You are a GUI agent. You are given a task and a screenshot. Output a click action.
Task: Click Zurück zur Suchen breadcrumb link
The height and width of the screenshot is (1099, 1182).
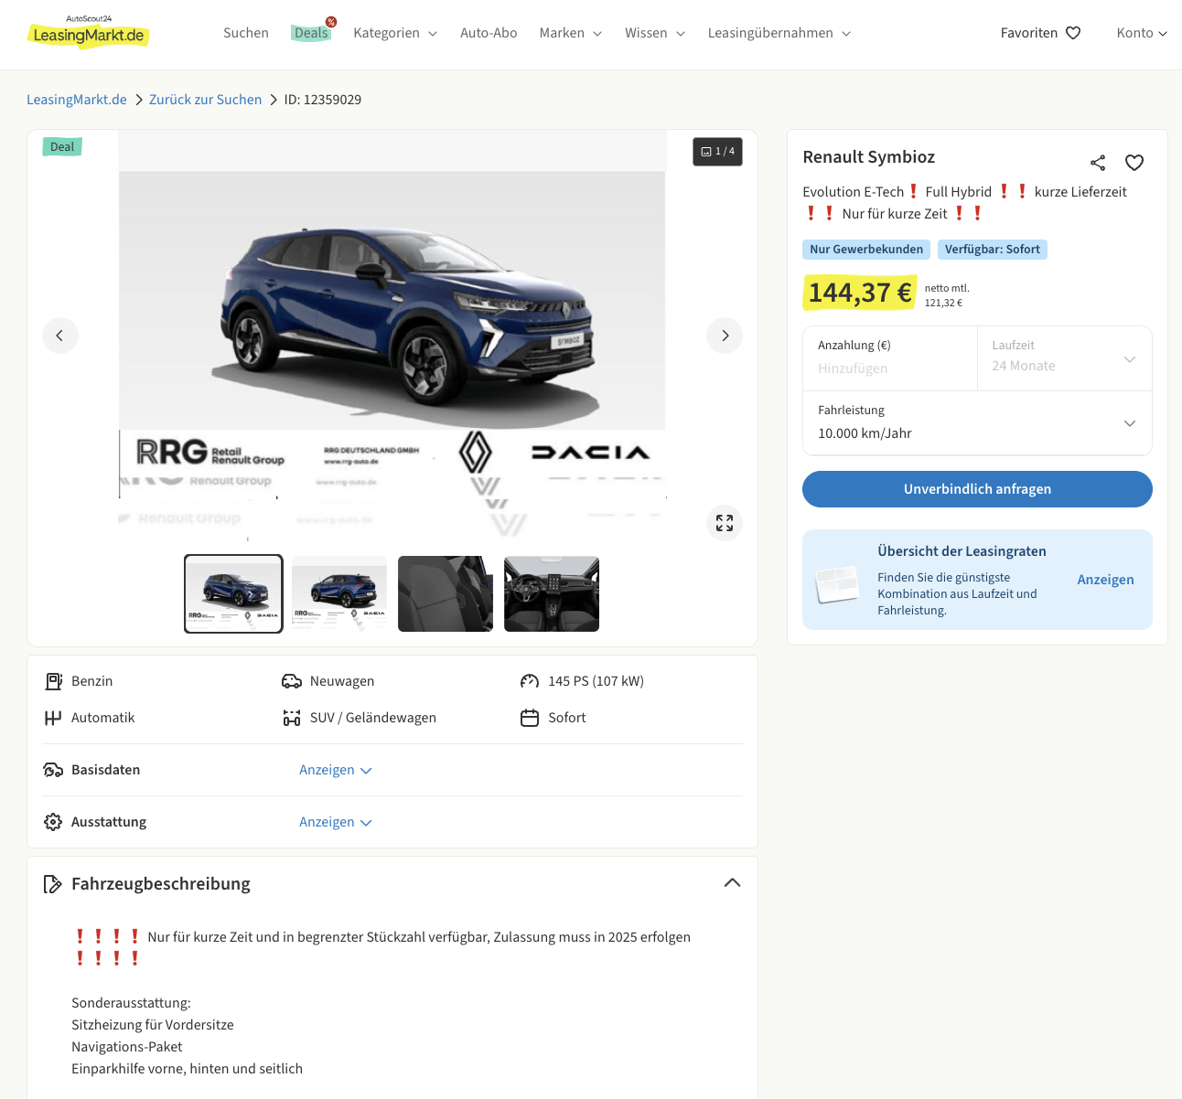click(x=205, y=100)
